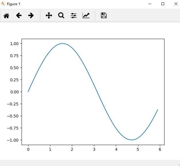The width and height of the screenshot is (180, 166).
Task: Click the y-axis label −0.75
Action: 13,128
